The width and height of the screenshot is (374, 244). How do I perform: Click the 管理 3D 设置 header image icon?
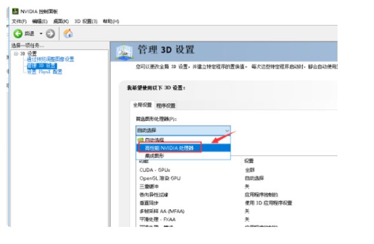tap(124, 52)
